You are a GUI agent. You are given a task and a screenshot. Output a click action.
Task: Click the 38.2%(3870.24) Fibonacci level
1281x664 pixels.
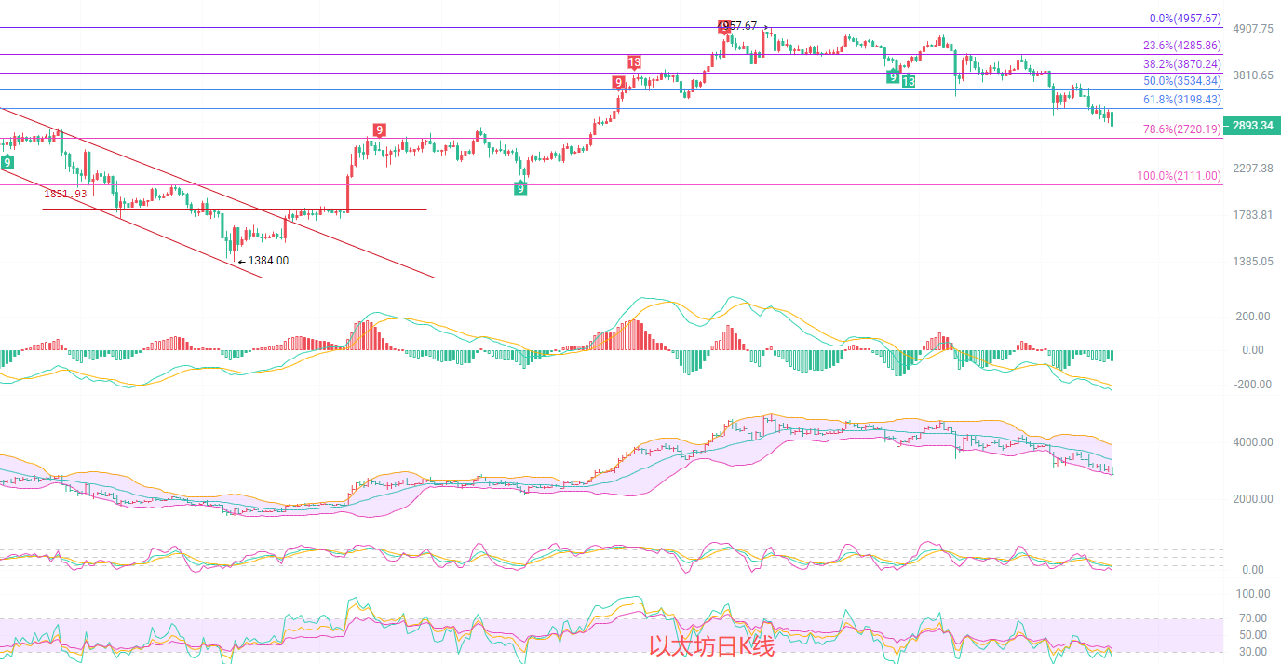tap(1181, 64)
